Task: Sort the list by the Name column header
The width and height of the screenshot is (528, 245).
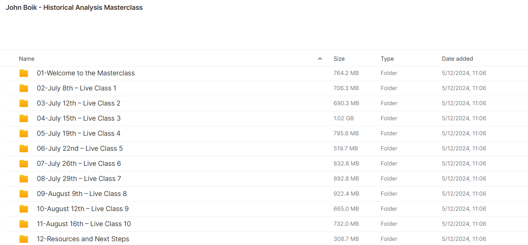Action: (x=27, y=59)
